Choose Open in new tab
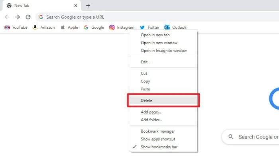 [163, 35]
